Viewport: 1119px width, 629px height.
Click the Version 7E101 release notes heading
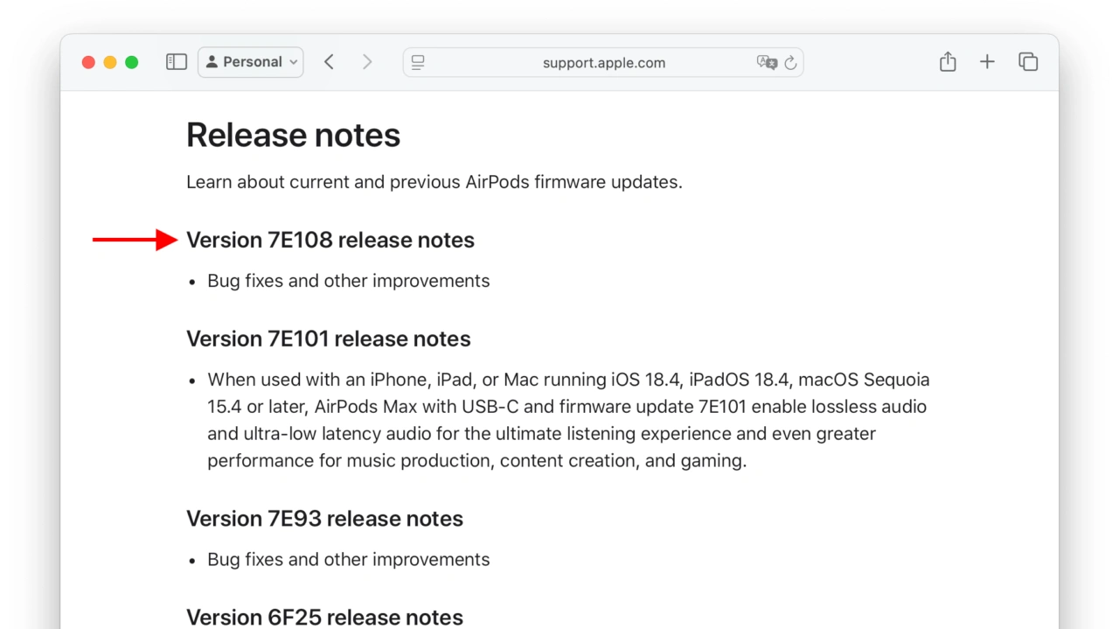pos(328,339)
